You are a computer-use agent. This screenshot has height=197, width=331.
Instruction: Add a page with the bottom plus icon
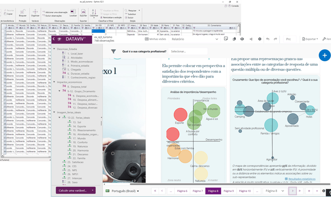[x=309, y=191]
